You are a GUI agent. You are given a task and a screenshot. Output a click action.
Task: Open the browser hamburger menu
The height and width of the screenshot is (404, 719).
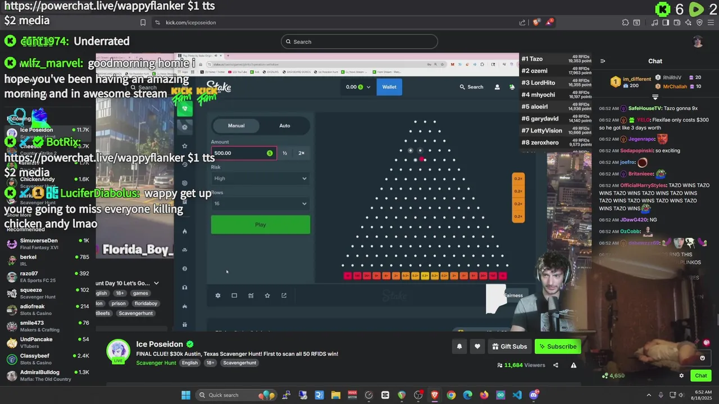click(711, 22)
